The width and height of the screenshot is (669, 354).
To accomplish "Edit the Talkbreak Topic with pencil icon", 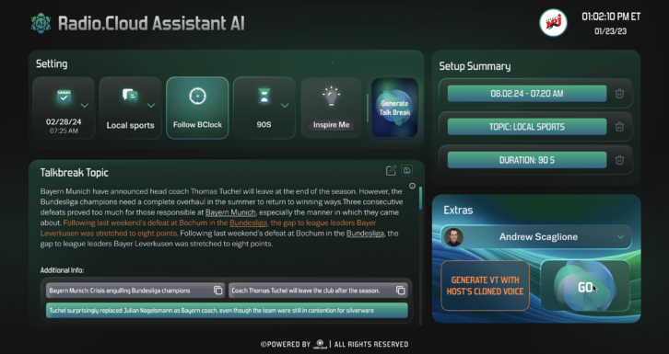I will tap(391, 171).
